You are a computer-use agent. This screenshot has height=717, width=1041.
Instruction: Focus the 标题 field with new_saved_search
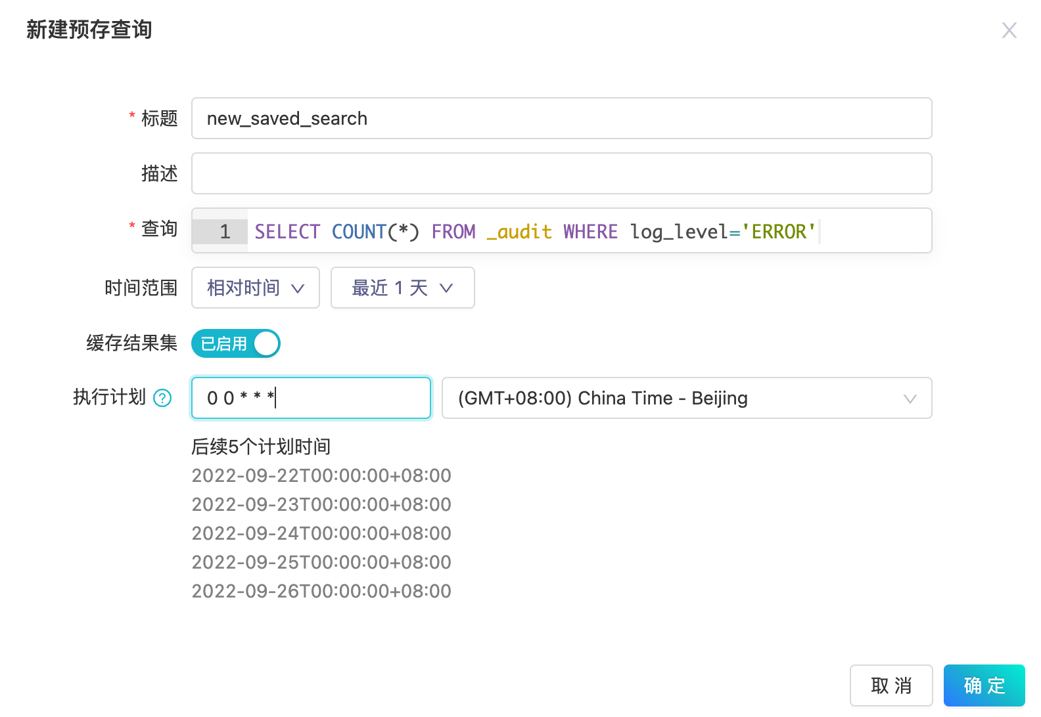click(562, 118)
